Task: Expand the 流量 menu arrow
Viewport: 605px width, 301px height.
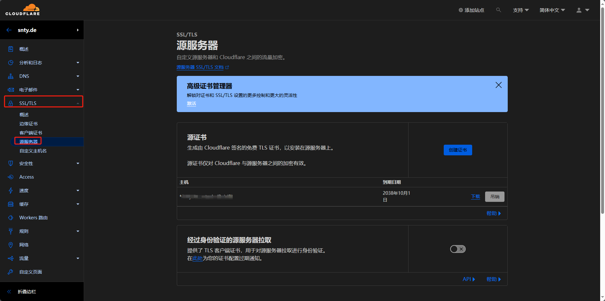Action: (x=78, y=258)
